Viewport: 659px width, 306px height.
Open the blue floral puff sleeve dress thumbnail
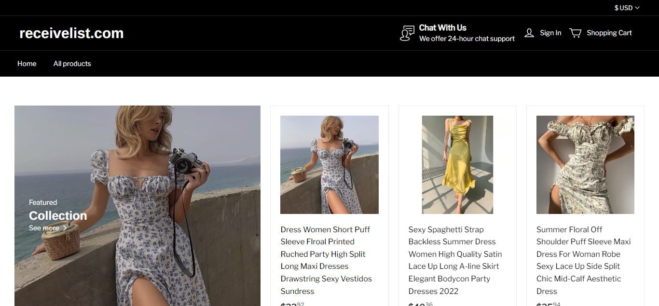click(x=329, y=165)
